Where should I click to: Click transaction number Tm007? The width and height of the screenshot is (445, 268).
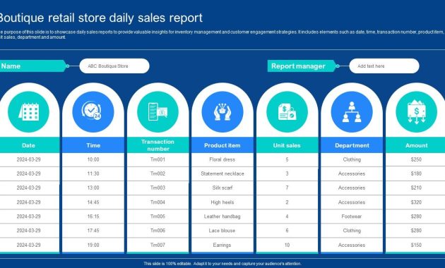click(x=158, y=245)
